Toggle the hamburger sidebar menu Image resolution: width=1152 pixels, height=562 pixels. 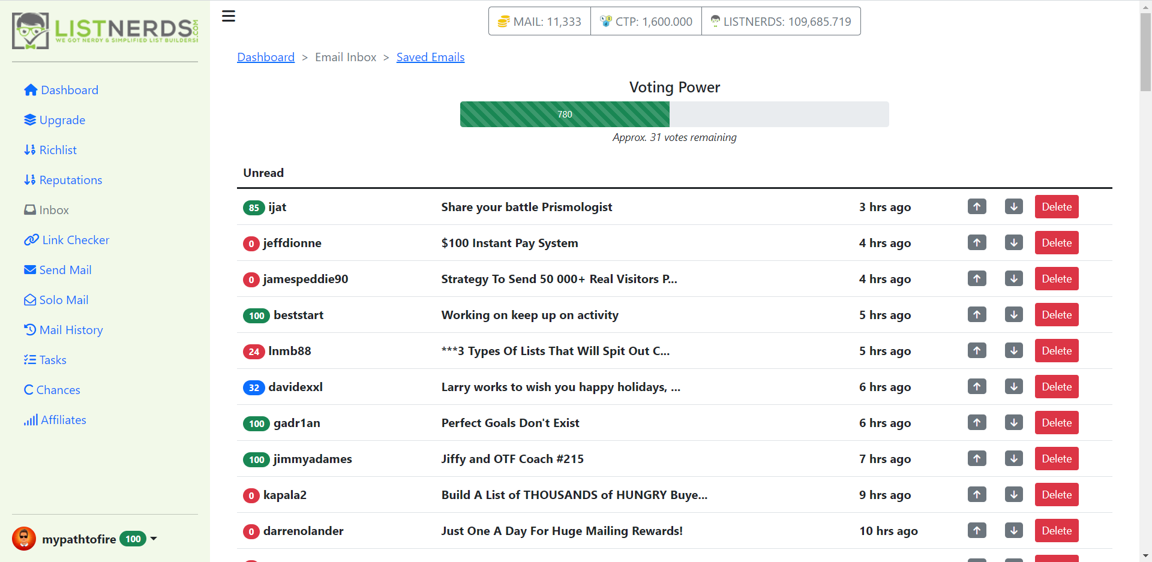click(229, 16)
